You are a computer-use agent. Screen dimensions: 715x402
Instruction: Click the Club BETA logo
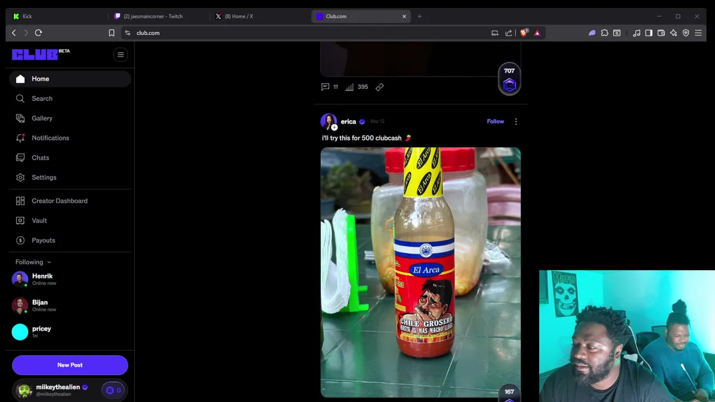coord(41,54)
